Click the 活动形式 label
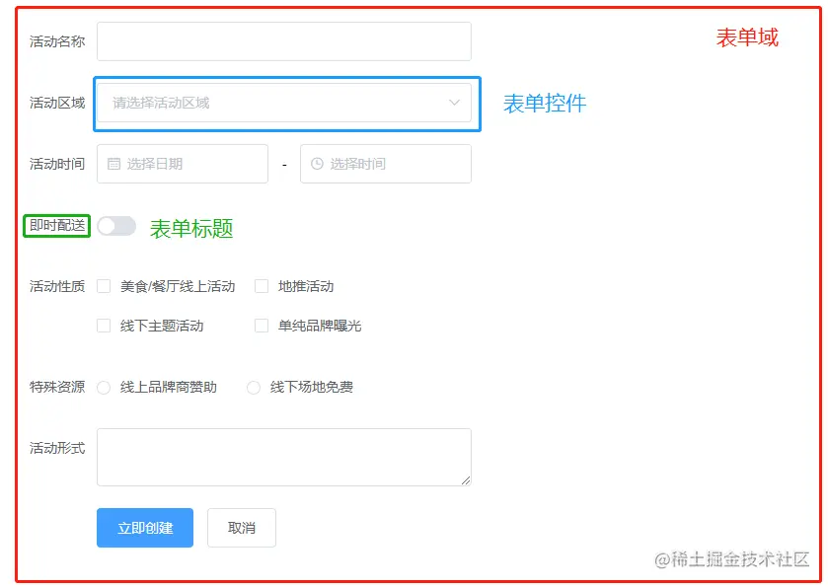 coord(57,449)
